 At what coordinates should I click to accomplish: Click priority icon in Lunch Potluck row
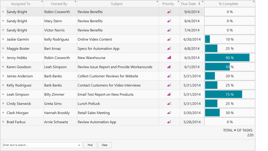tap(169, 104)
